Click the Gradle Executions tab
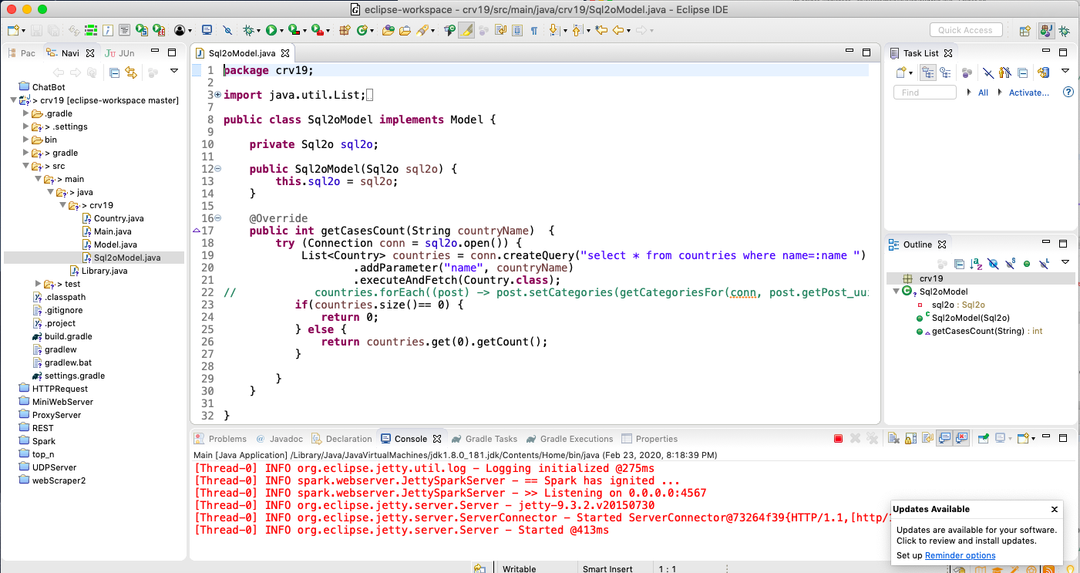 pyautogui.click(x=569, y=439)
